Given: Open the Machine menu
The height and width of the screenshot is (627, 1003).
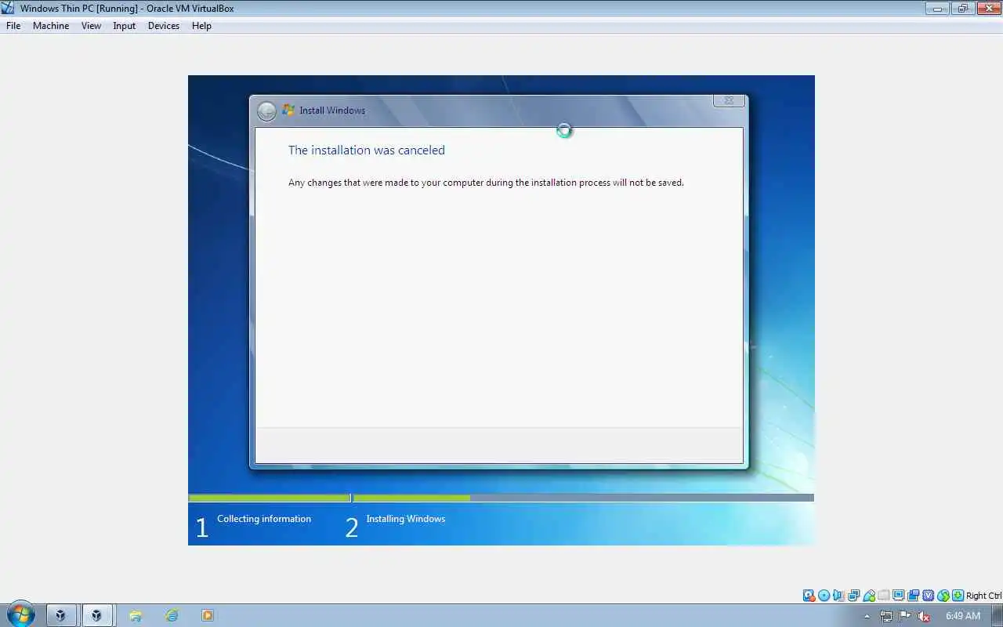Looking at the screenshot, I should (51, 26).
